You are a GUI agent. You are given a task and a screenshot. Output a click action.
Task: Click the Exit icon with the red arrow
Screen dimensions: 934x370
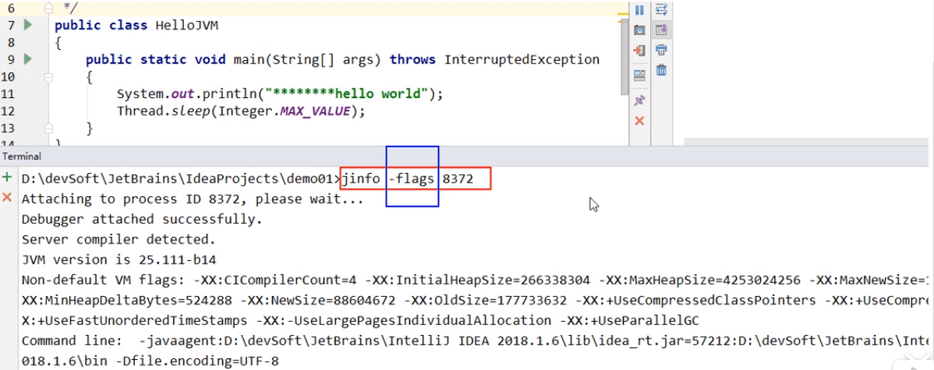pyautogui.click(x=639, y=51)
